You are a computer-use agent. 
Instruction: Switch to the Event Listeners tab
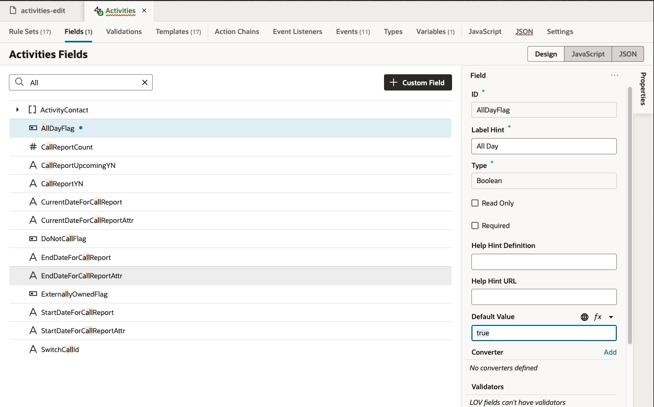point(297,31)
